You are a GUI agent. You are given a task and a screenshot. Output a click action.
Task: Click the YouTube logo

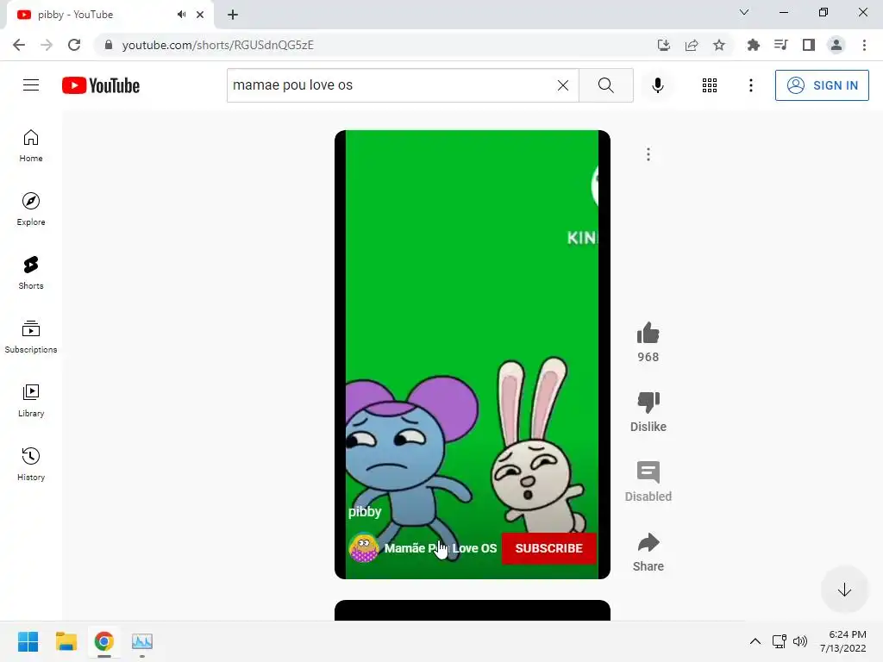pyautogui.click(x=101, y=85)
